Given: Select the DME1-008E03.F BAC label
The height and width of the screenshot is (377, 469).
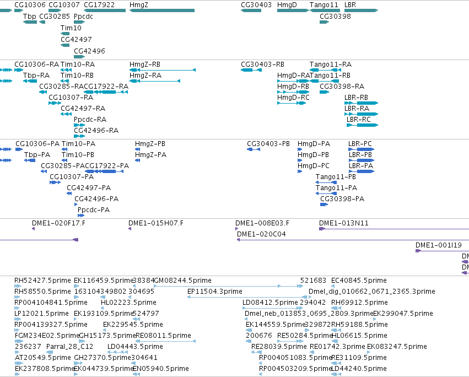Looking at the screenshot, I should (x=262, y=223).
